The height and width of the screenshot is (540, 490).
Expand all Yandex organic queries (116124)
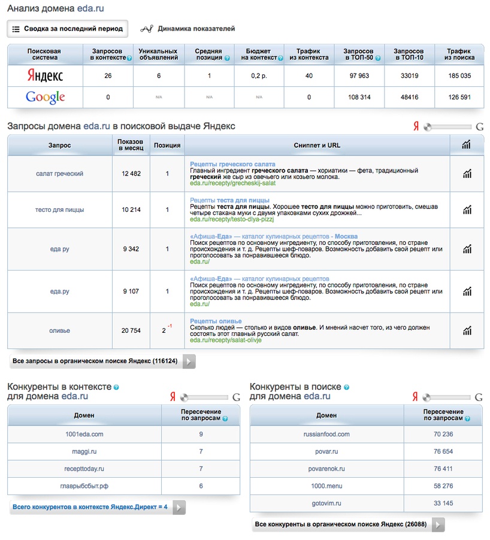coord(102,362)
